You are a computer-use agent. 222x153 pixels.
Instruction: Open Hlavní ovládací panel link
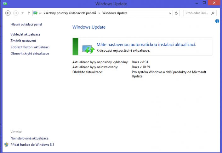tap(26, 24)
